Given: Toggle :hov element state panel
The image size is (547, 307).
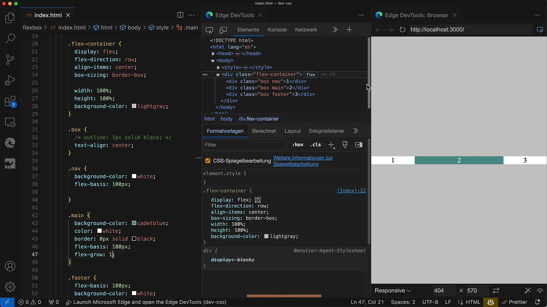Looking at the screenshot, I should [x=298, y=145].
